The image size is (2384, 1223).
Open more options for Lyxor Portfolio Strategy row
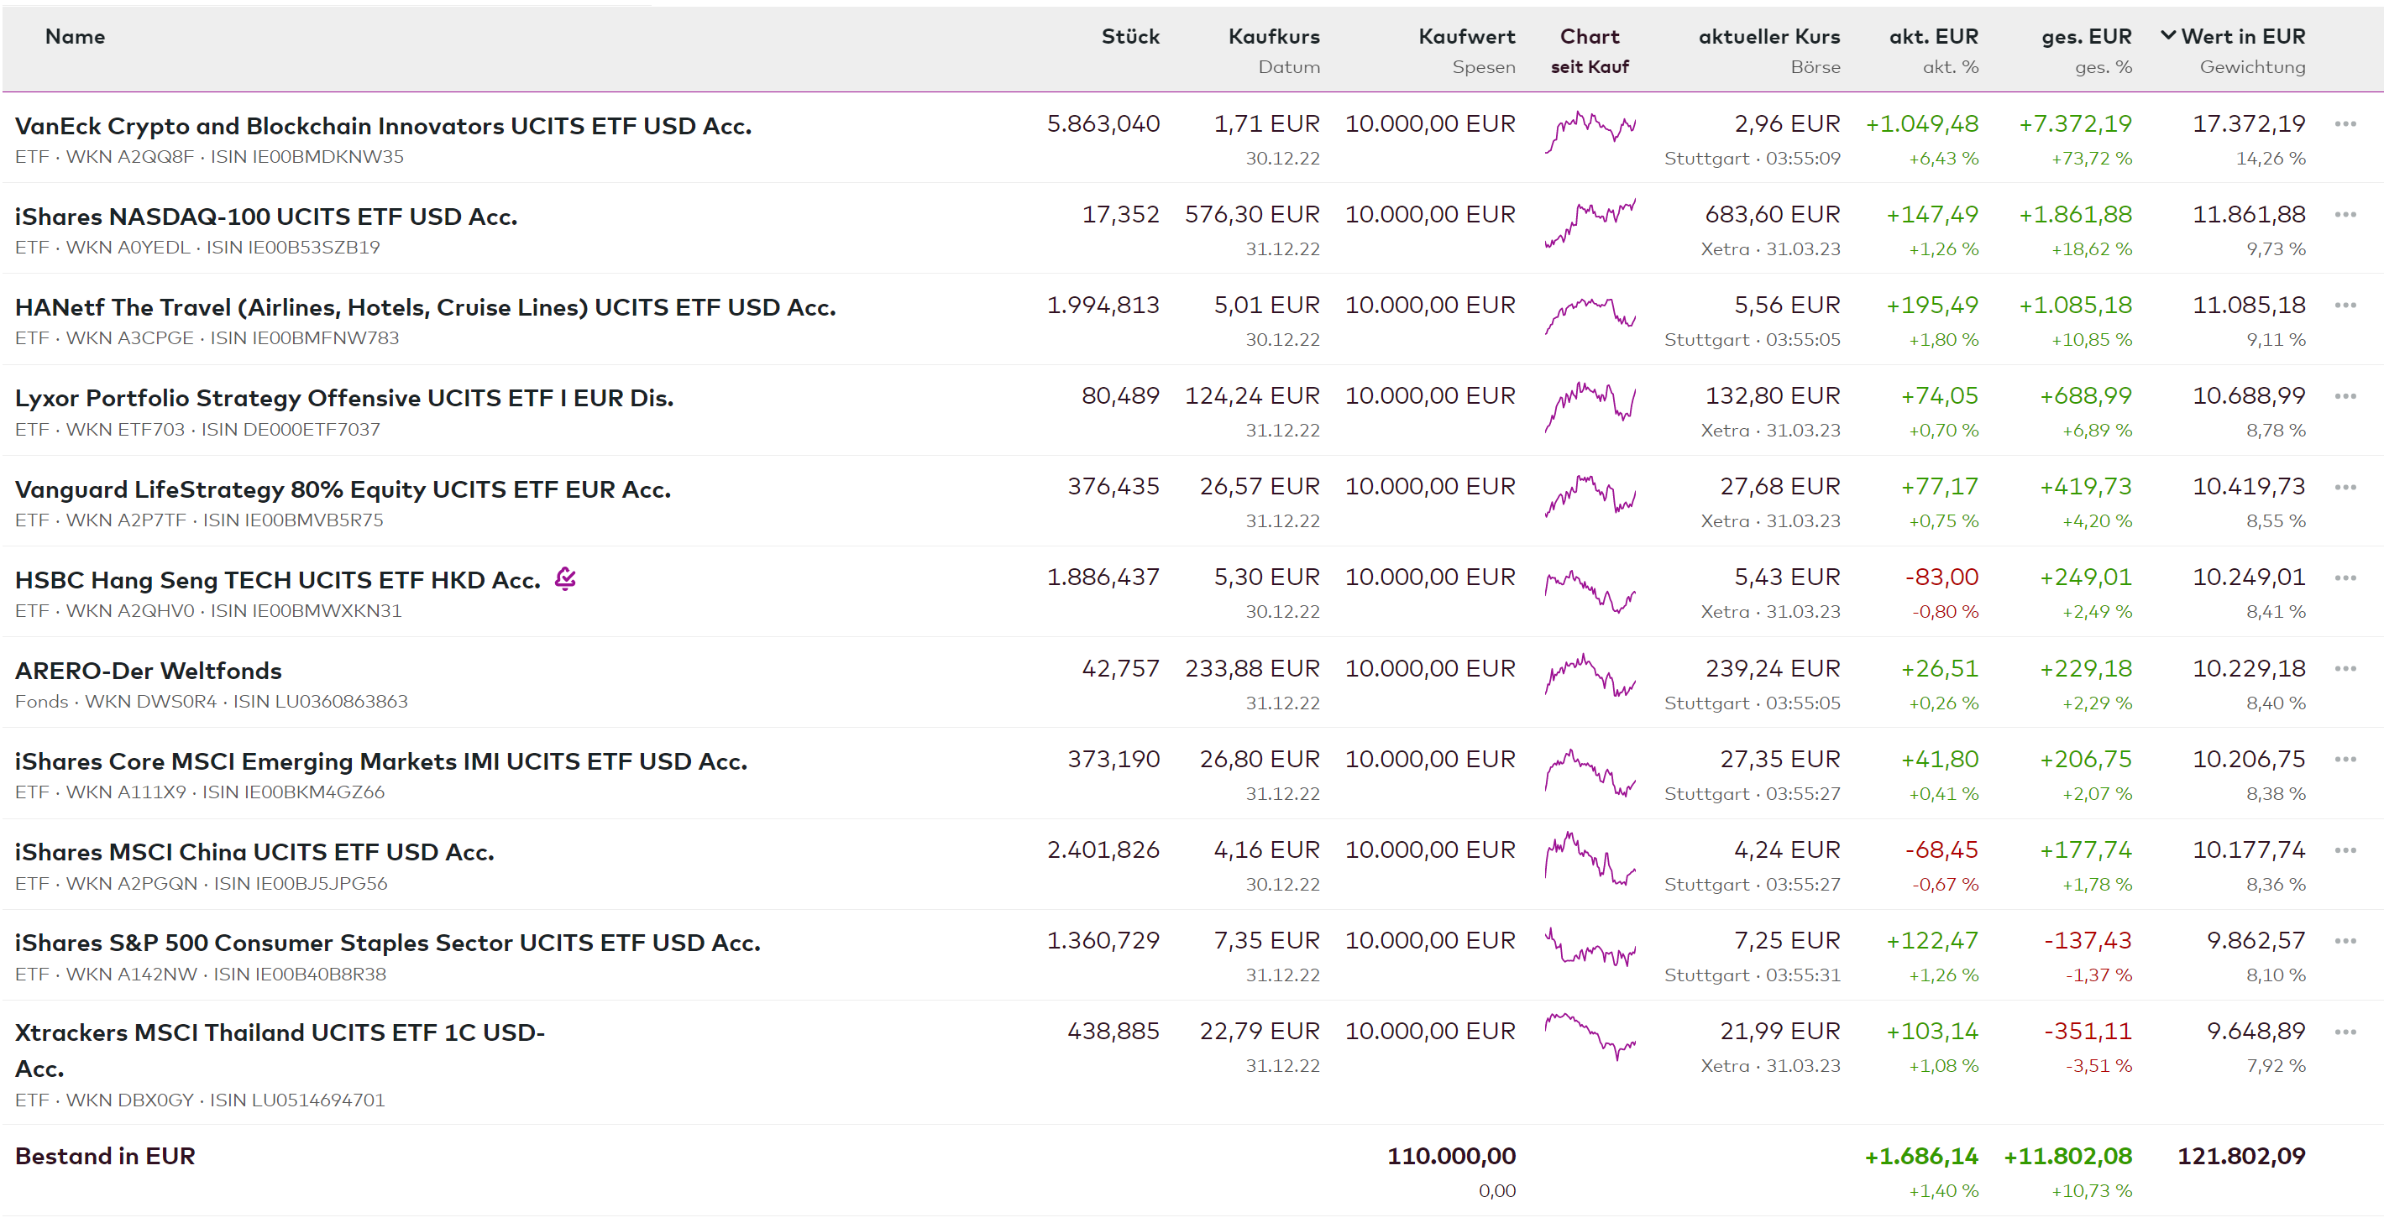[x=2345, y=396]
